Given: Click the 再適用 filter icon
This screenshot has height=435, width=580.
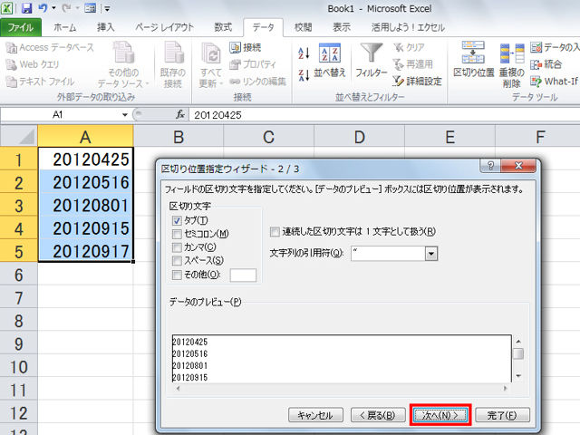Looking at the screenshot, I should [x=399, y=64].
